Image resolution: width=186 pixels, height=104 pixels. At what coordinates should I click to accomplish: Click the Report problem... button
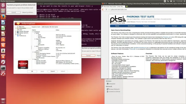(x=28, y=13)
